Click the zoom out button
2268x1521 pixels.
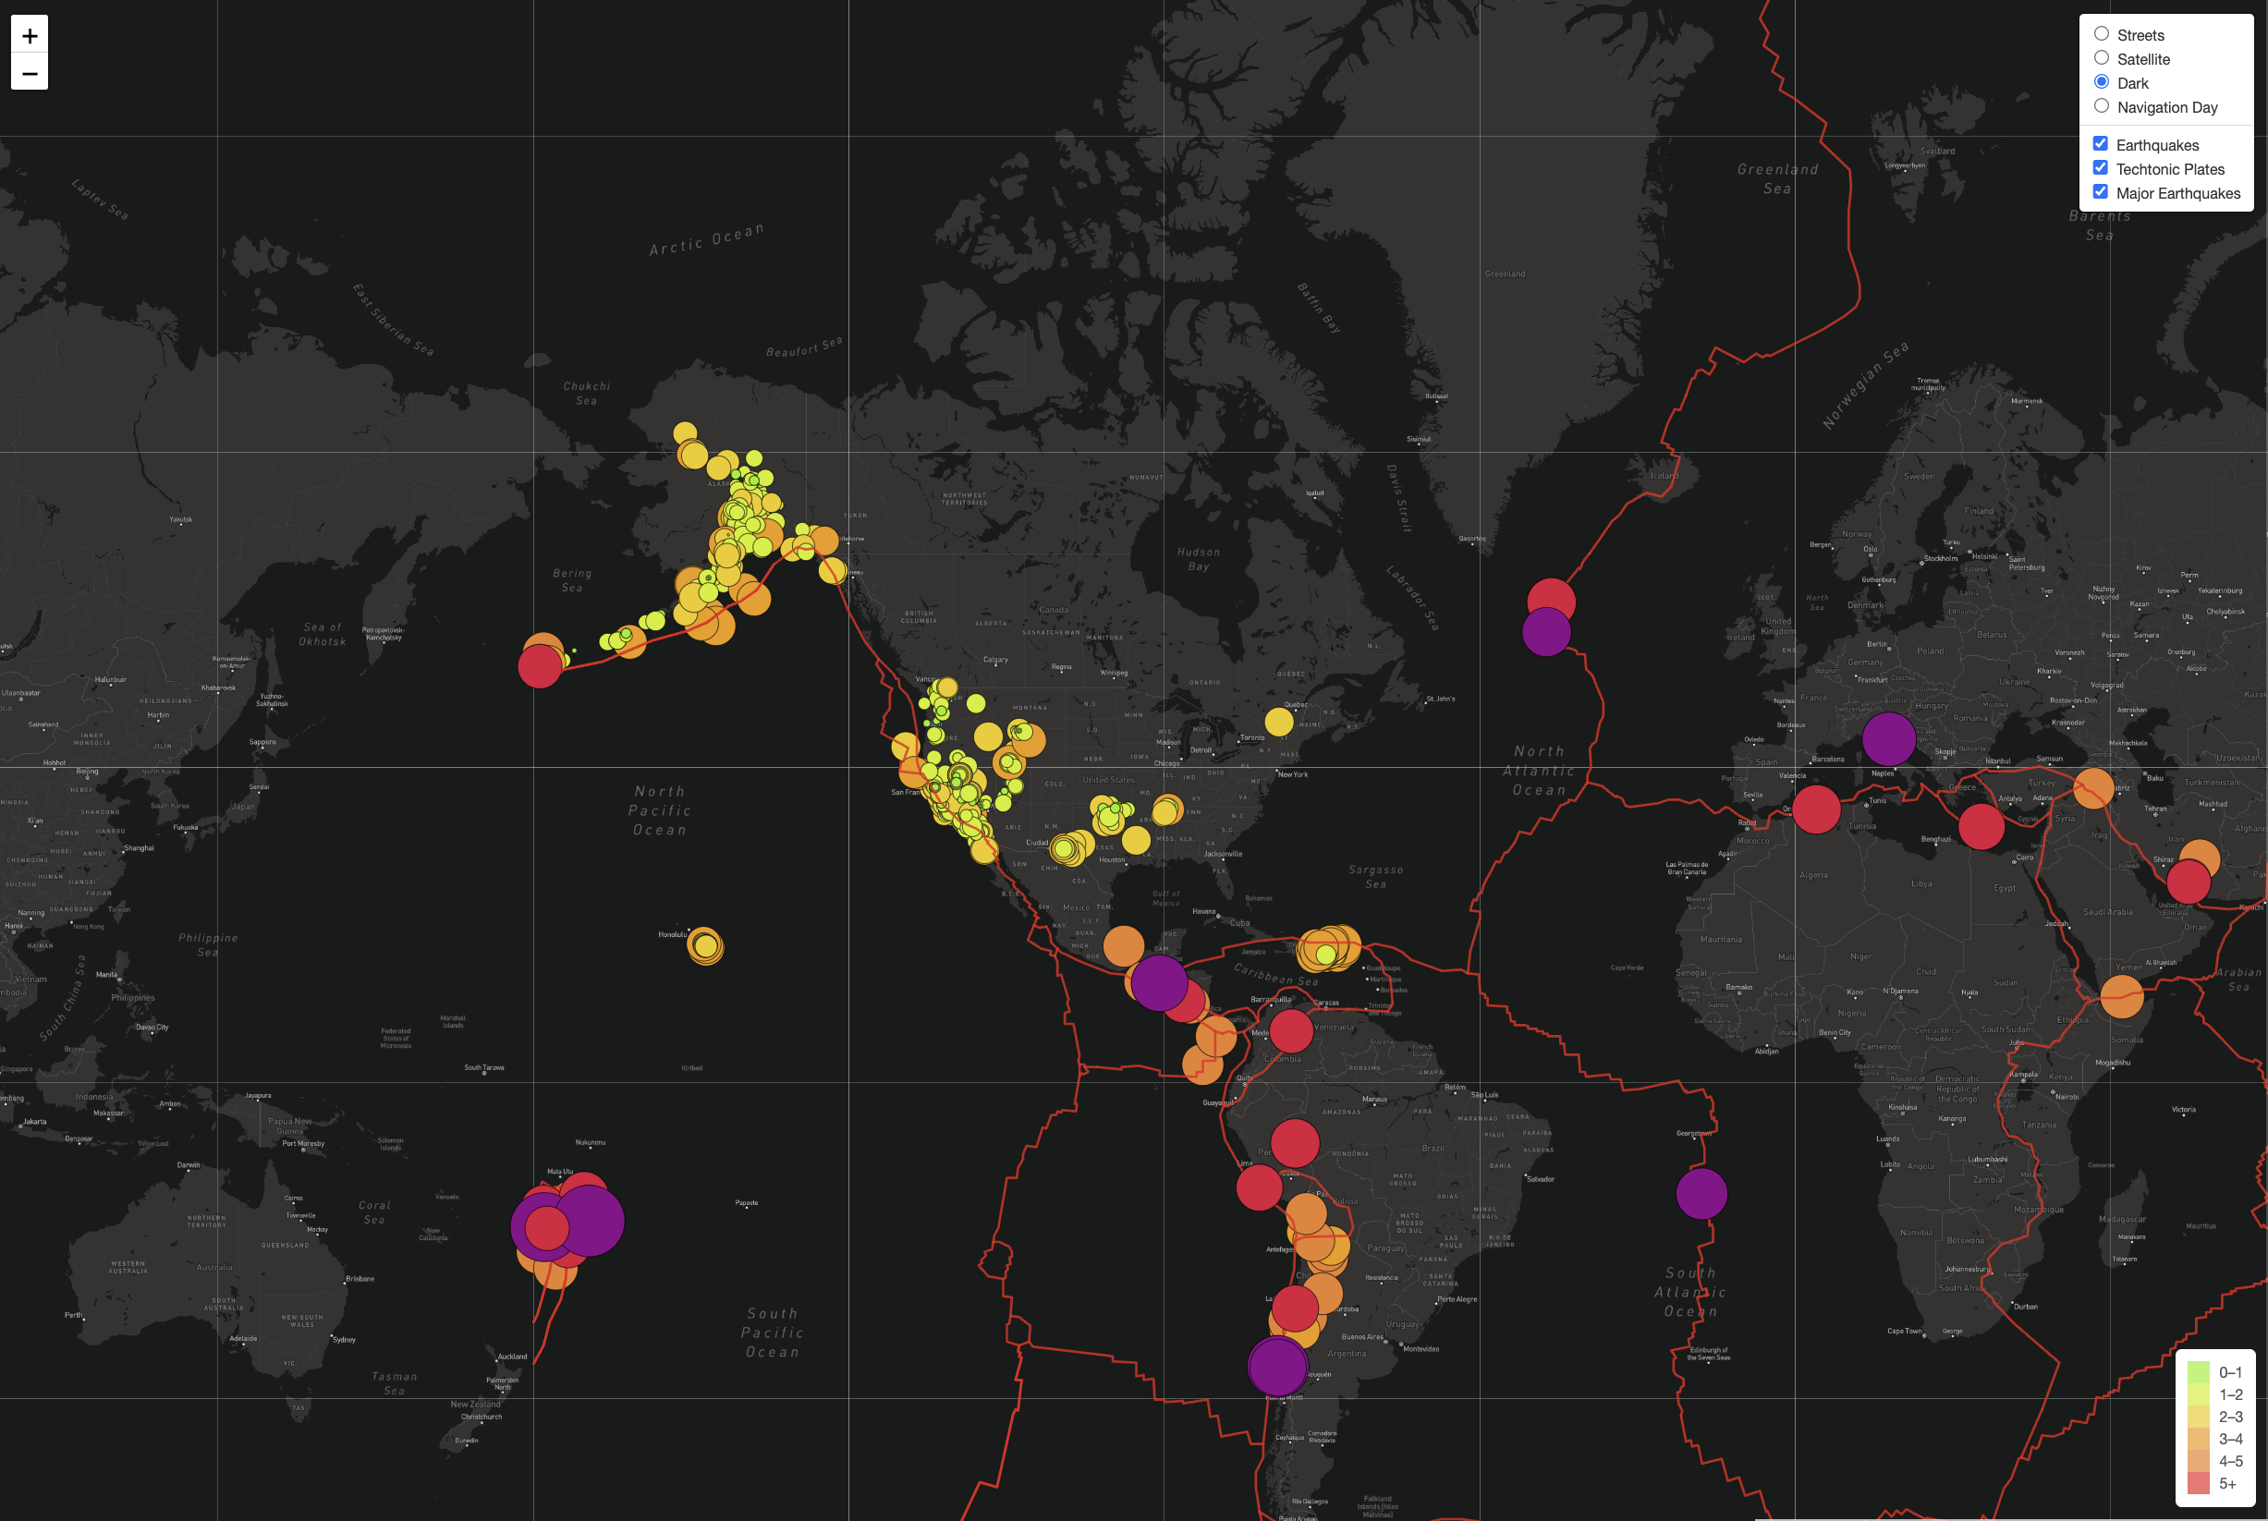(29, 74)
